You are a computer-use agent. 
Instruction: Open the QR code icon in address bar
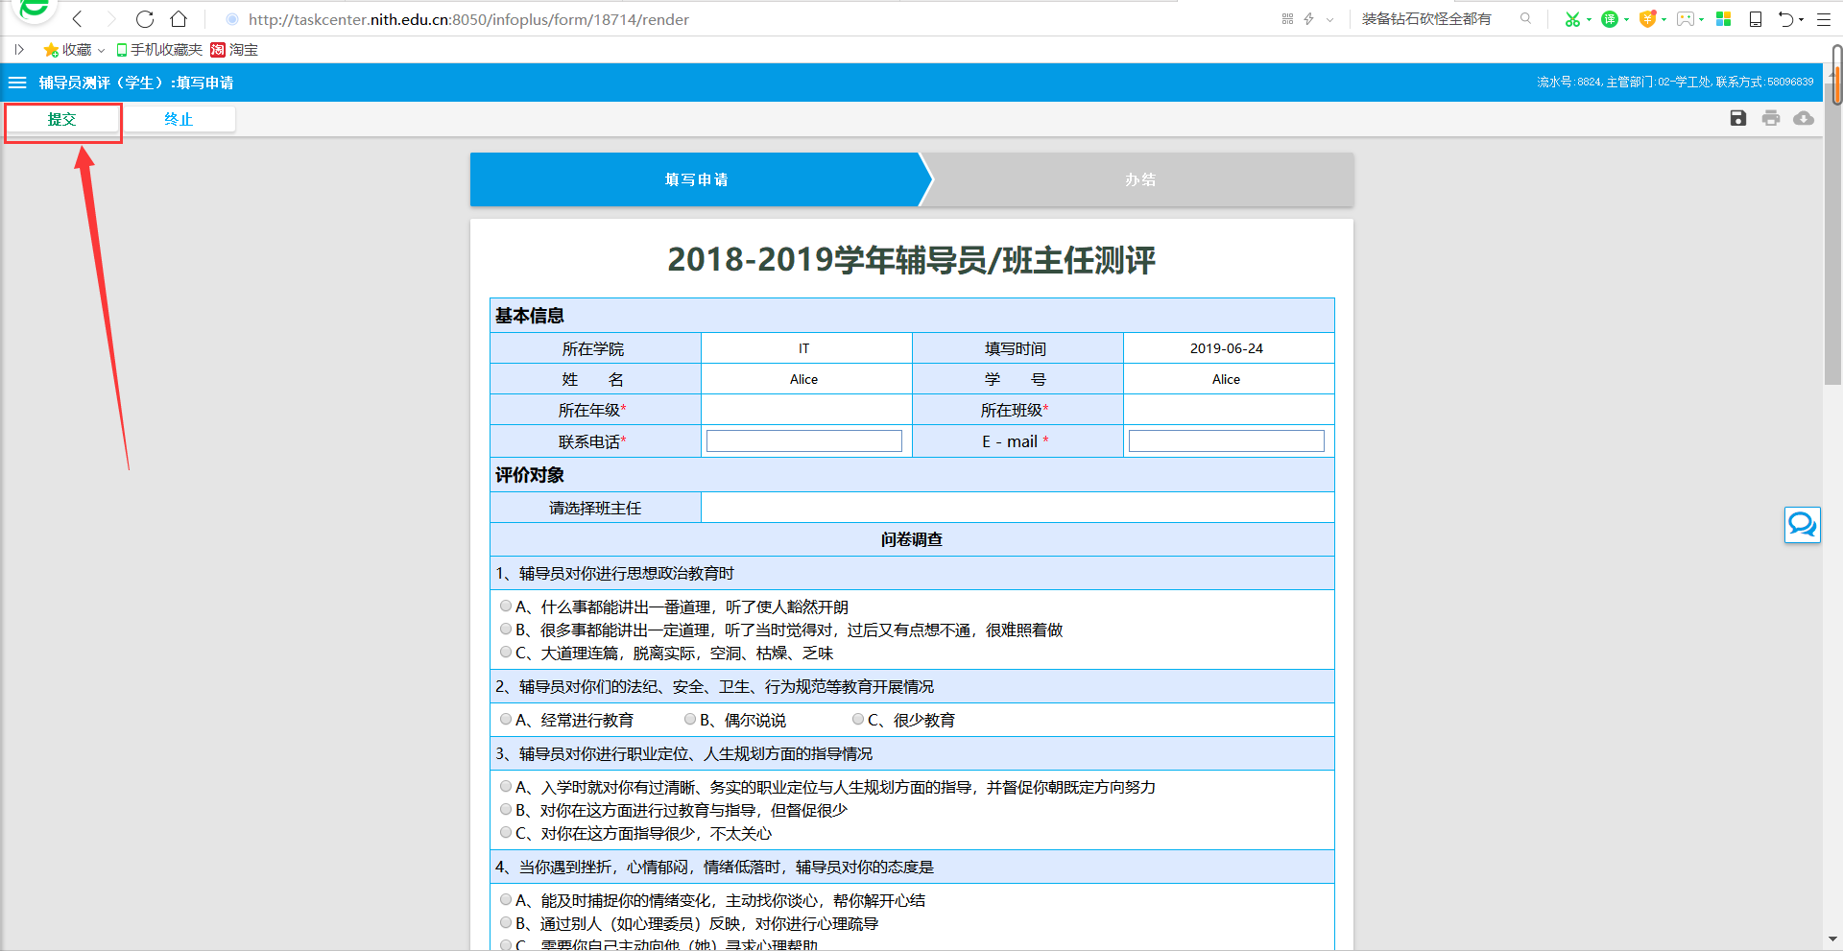1287,19
